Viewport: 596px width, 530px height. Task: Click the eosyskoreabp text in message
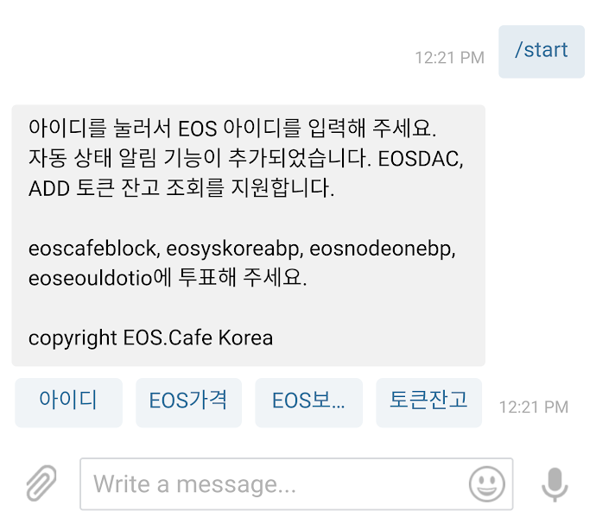tap(232, 249)
